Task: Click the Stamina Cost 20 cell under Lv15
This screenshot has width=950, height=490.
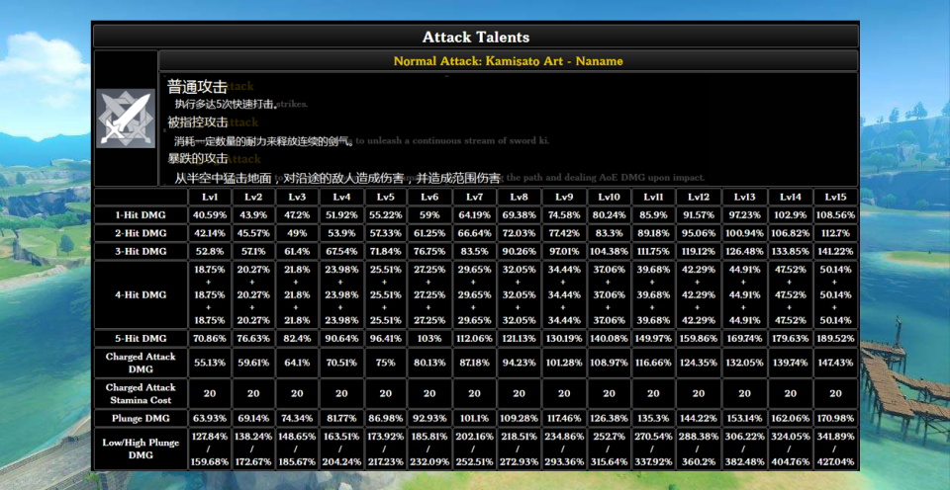Action: pyautogui.click(x=835, y=393)
